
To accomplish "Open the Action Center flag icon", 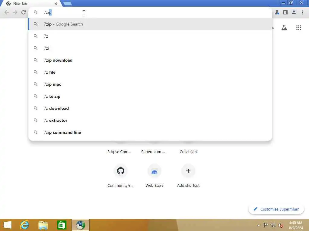I will [266, 225].
